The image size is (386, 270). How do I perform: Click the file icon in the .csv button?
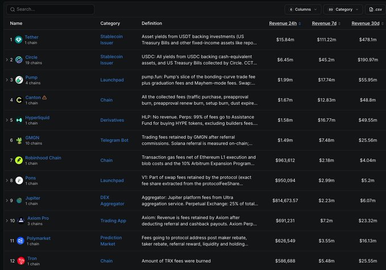[x=371, y=10]
